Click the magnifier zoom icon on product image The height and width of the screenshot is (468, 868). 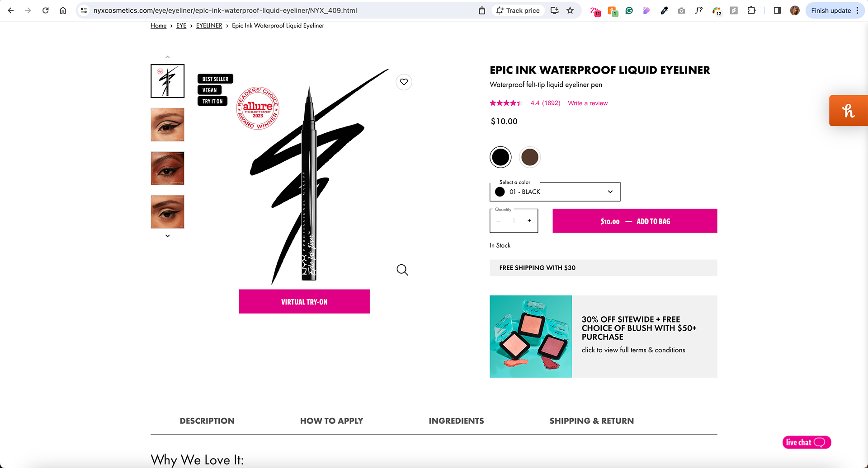[402, 270]
